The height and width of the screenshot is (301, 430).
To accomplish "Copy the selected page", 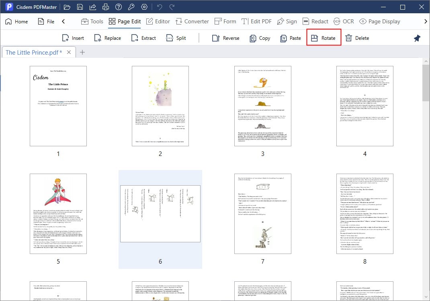I will coord(260,38).
